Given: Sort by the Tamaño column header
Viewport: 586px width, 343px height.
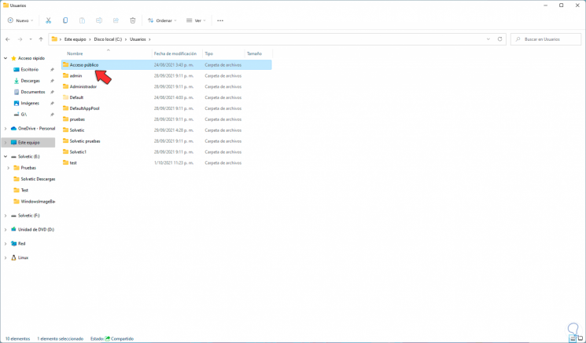Looking at the screenshot, I should click(x=254, y=53).
